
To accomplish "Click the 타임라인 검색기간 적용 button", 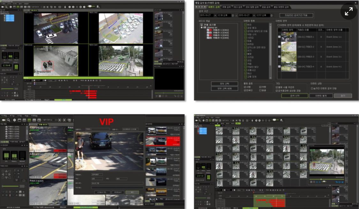I will (296, 15).
